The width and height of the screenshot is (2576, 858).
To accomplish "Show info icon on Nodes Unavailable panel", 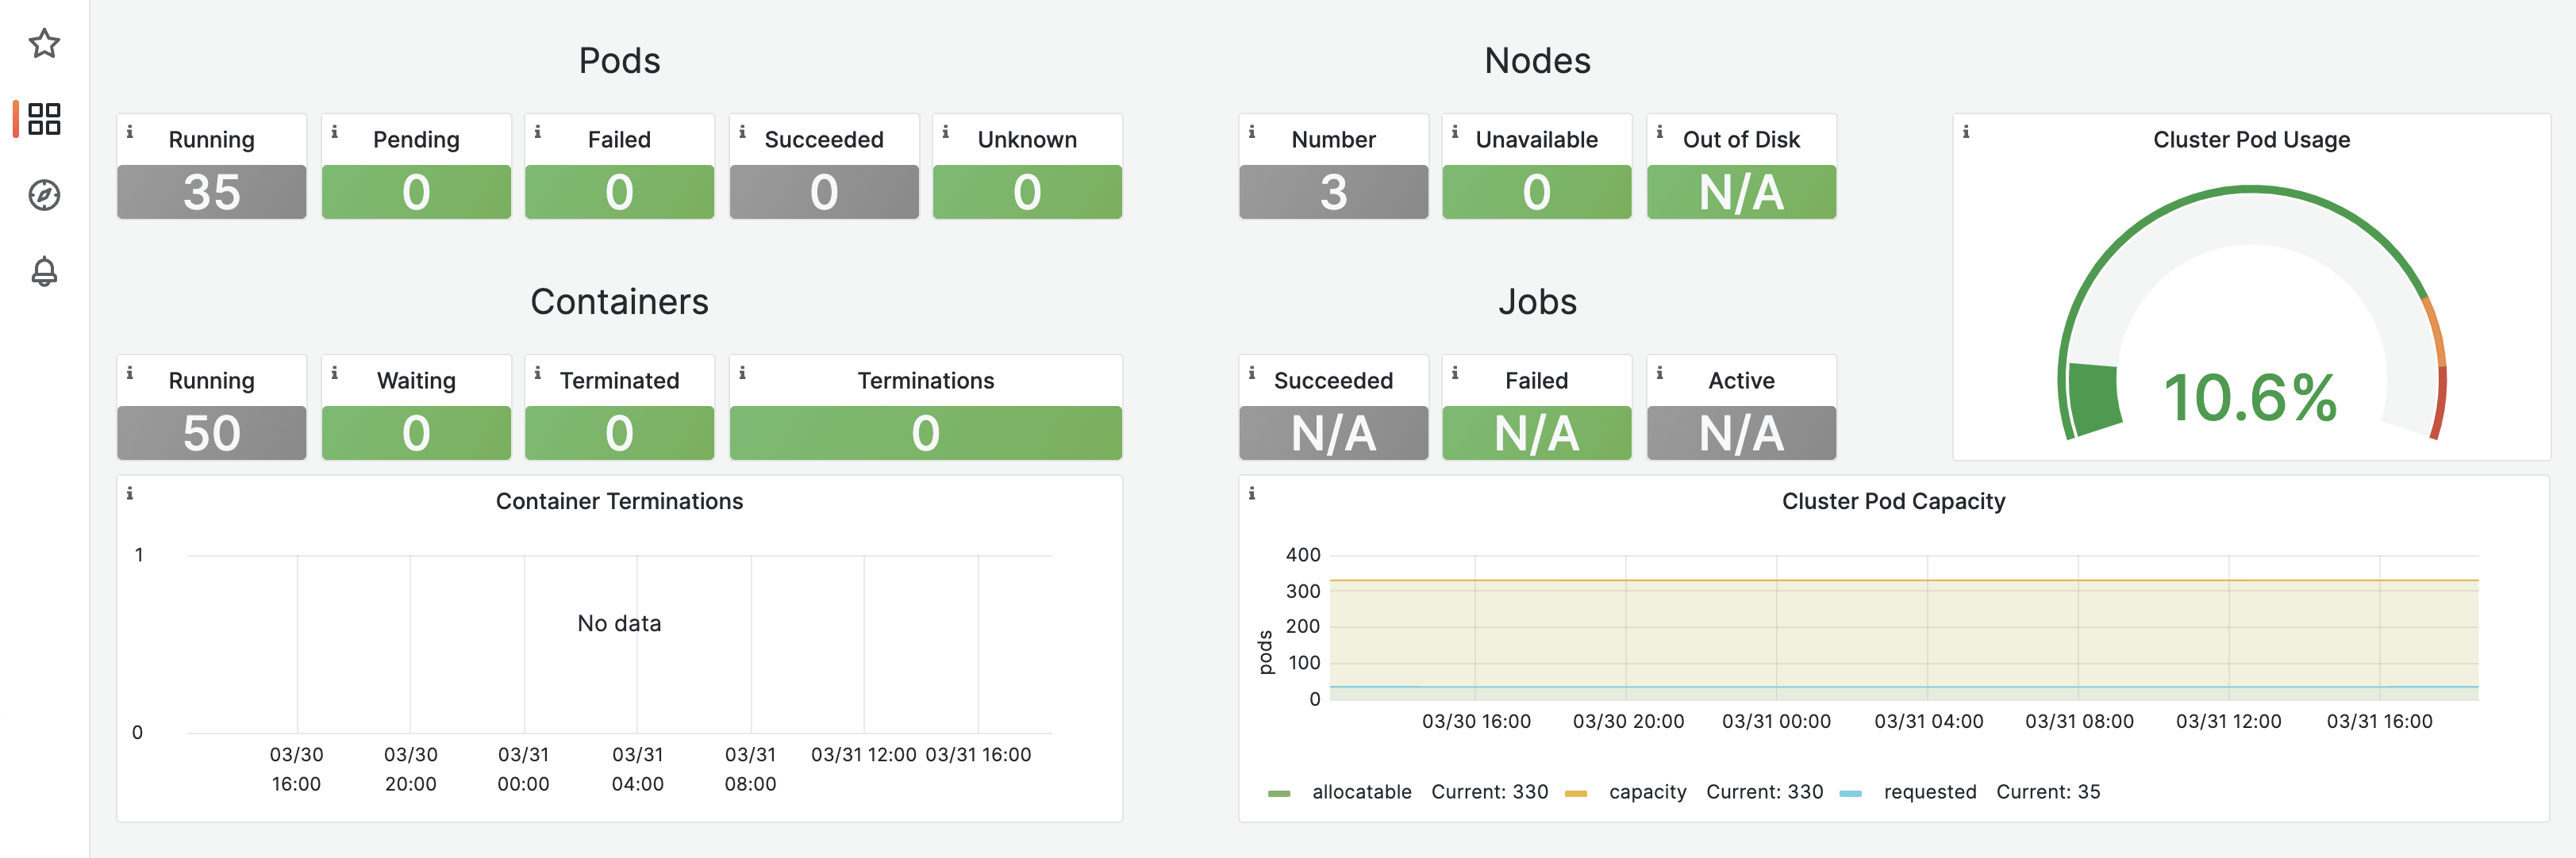I will (1456, 132).
